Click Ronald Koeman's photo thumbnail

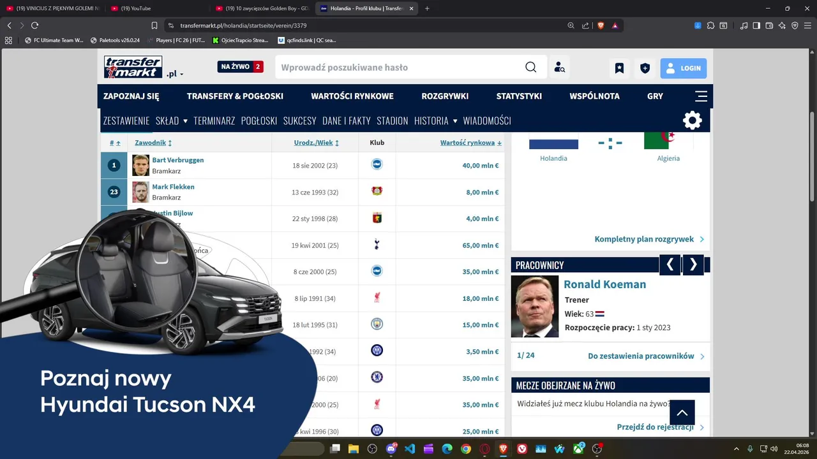tap(535, 307)
